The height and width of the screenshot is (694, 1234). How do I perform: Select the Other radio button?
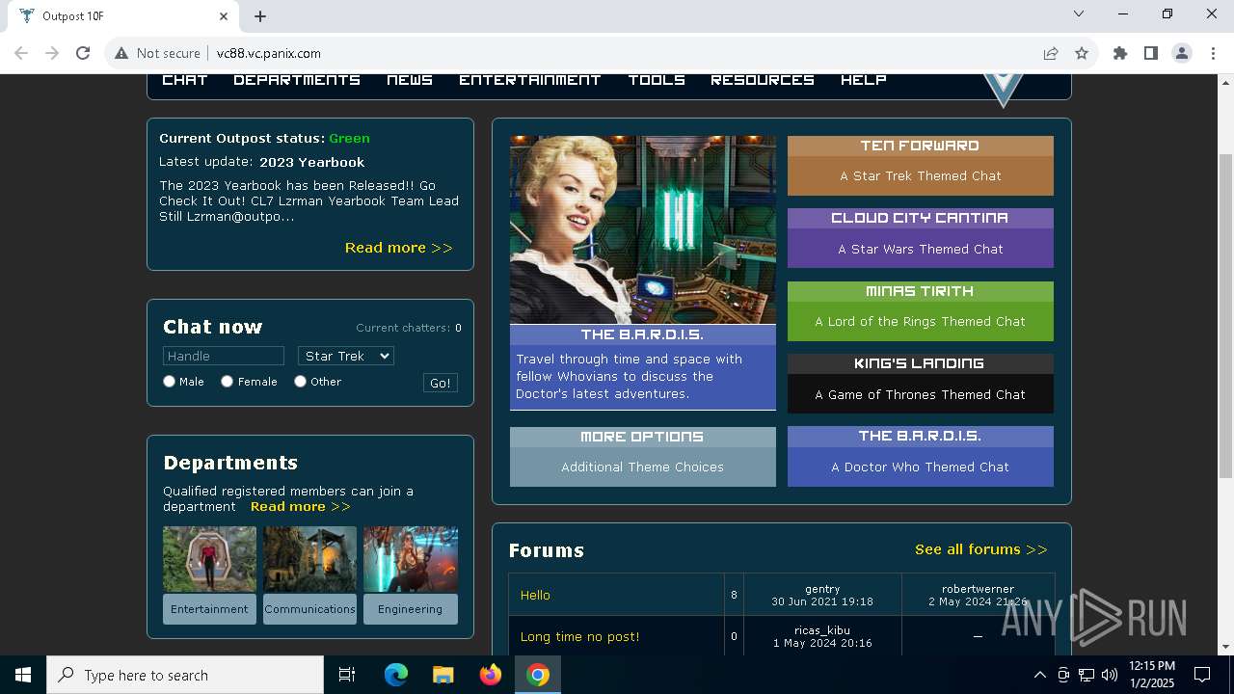301,382
